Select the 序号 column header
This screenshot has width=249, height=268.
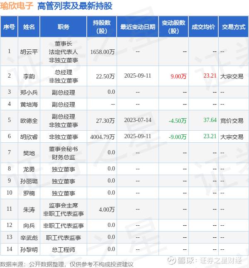tap(9, 27)
